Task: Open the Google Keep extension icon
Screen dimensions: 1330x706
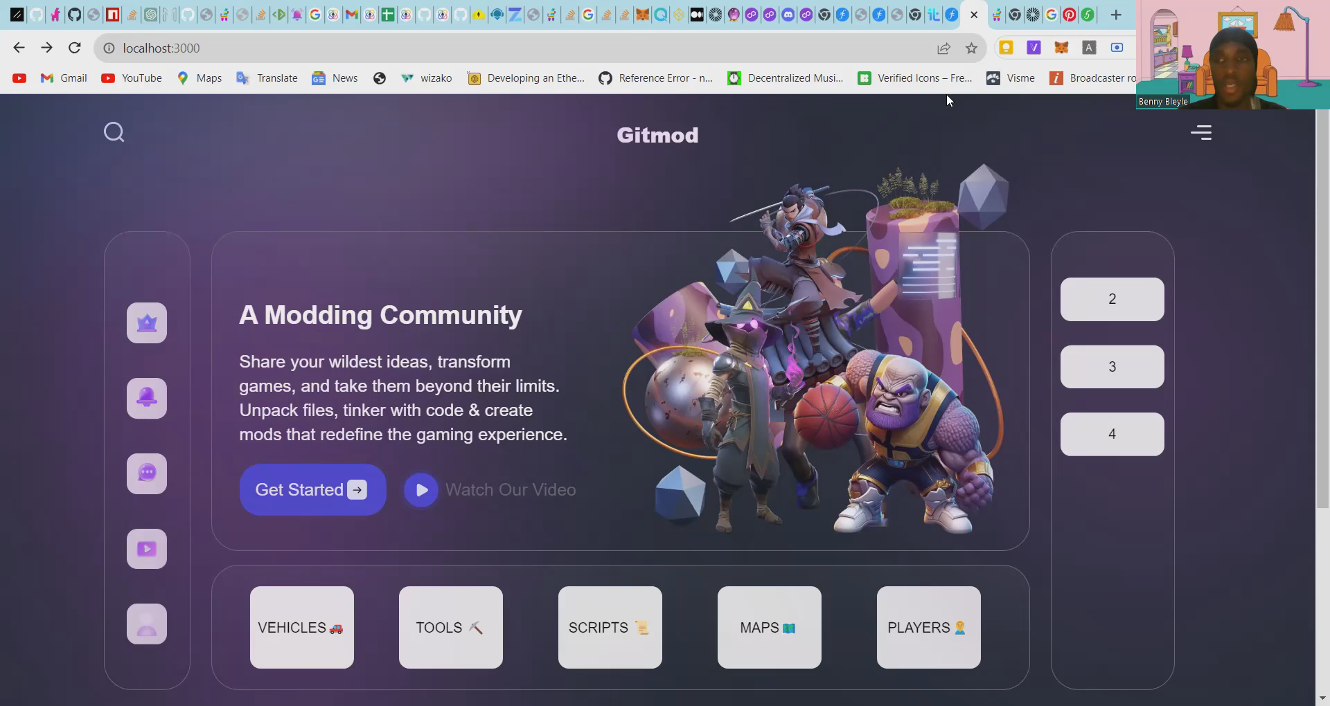Action: 1006,47
